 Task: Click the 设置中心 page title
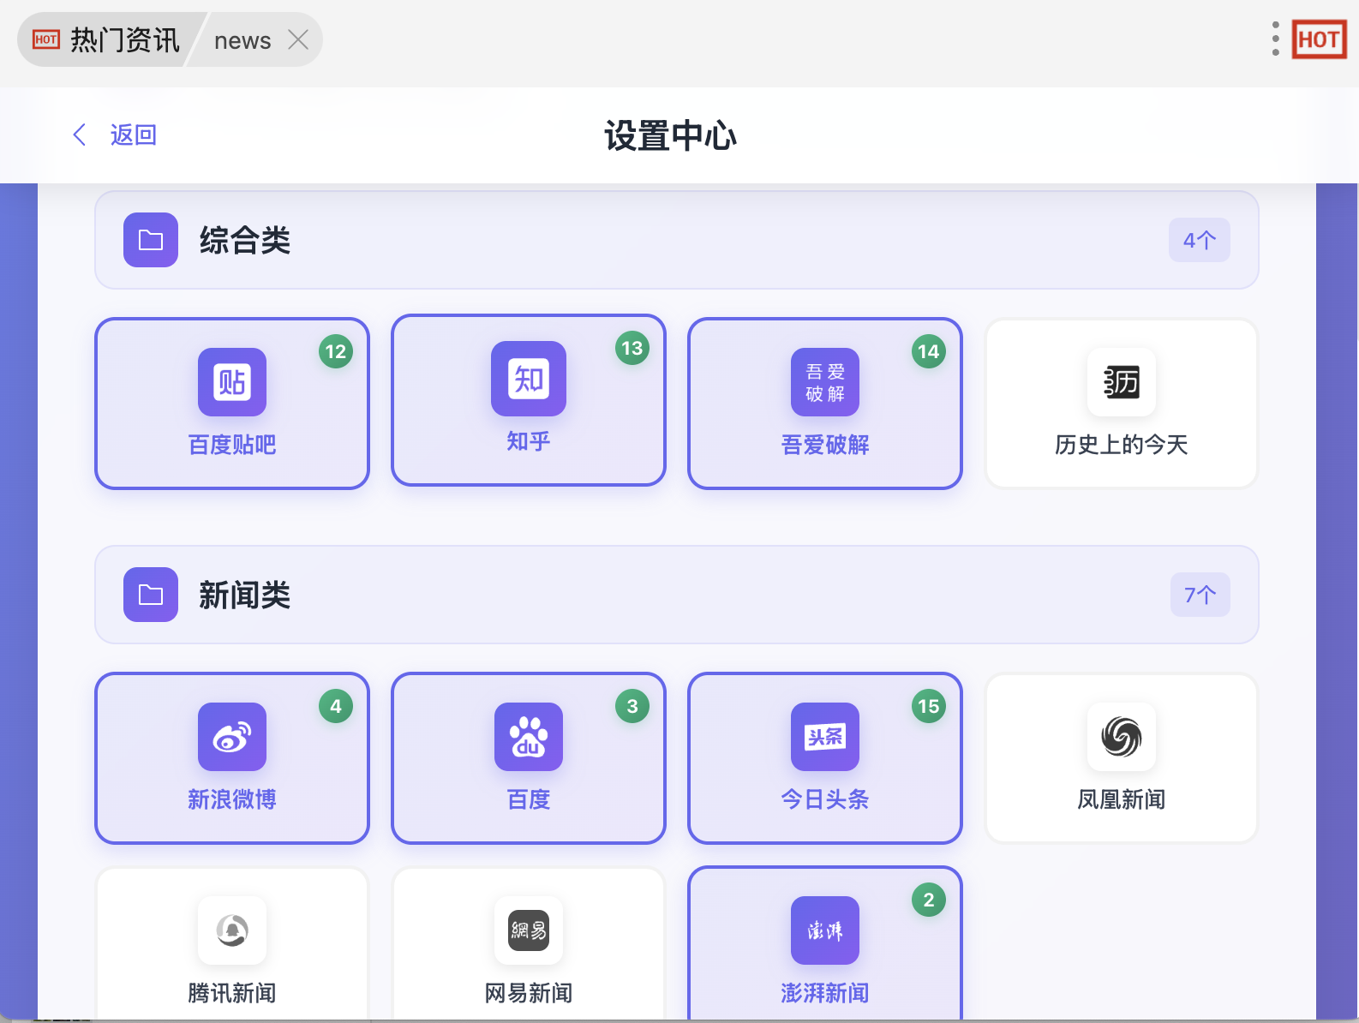[x=671, y=135]
